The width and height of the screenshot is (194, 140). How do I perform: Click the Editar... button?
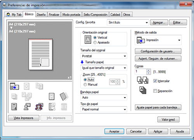coord(178,22)
